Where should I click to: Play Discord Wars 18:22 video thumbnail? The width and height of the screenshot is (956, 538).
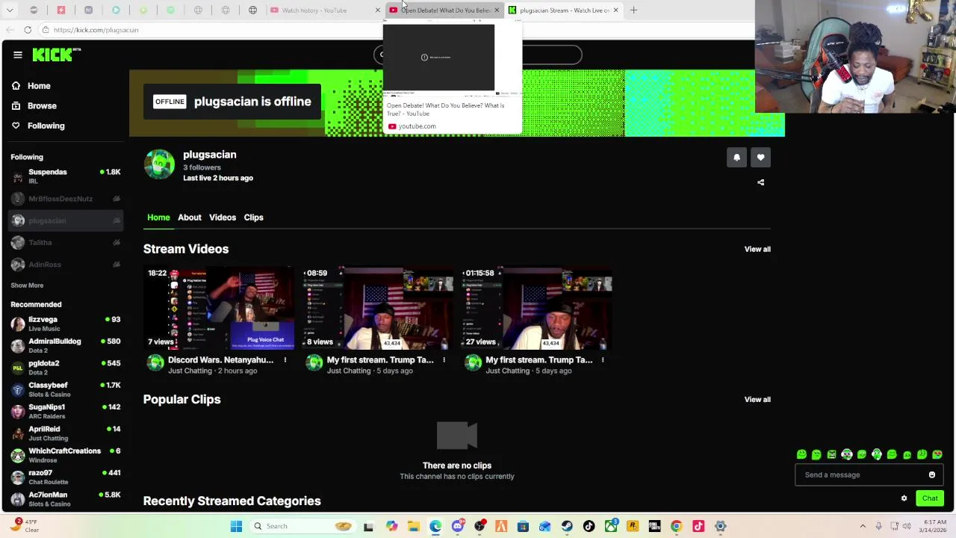tap(219, 308)
